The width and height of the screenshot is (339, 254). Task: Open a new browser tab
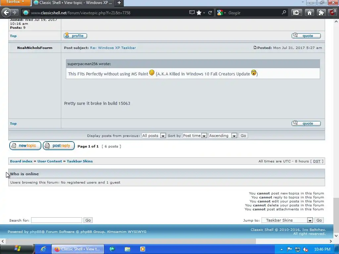click(119, 3)
